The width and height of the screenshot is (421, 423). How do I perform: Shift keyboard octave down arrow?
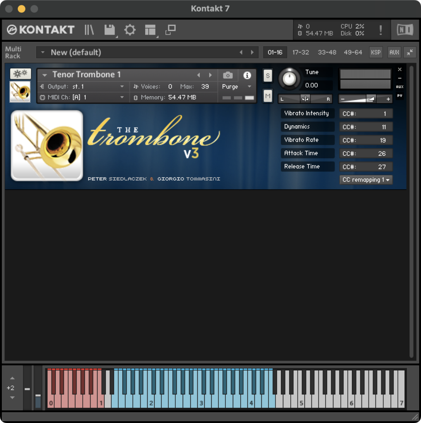(12, 397)
